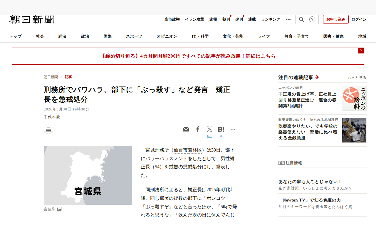Follow the パワーハラスメント keyword link
The height and width of the screenshot is (235, 376).
pyautogui.click(x=166, y=159)
